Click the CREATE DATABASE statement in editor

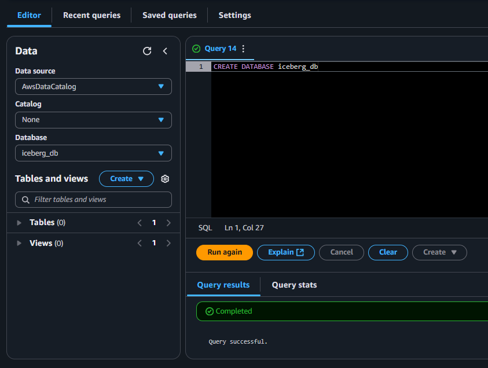[266, 67]
